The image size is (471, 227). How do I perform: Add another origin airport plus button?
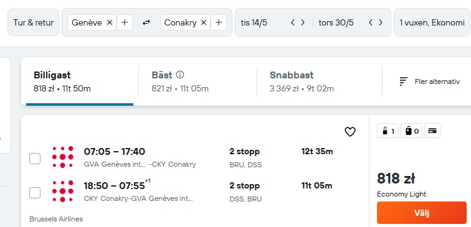tap(125, 22)
